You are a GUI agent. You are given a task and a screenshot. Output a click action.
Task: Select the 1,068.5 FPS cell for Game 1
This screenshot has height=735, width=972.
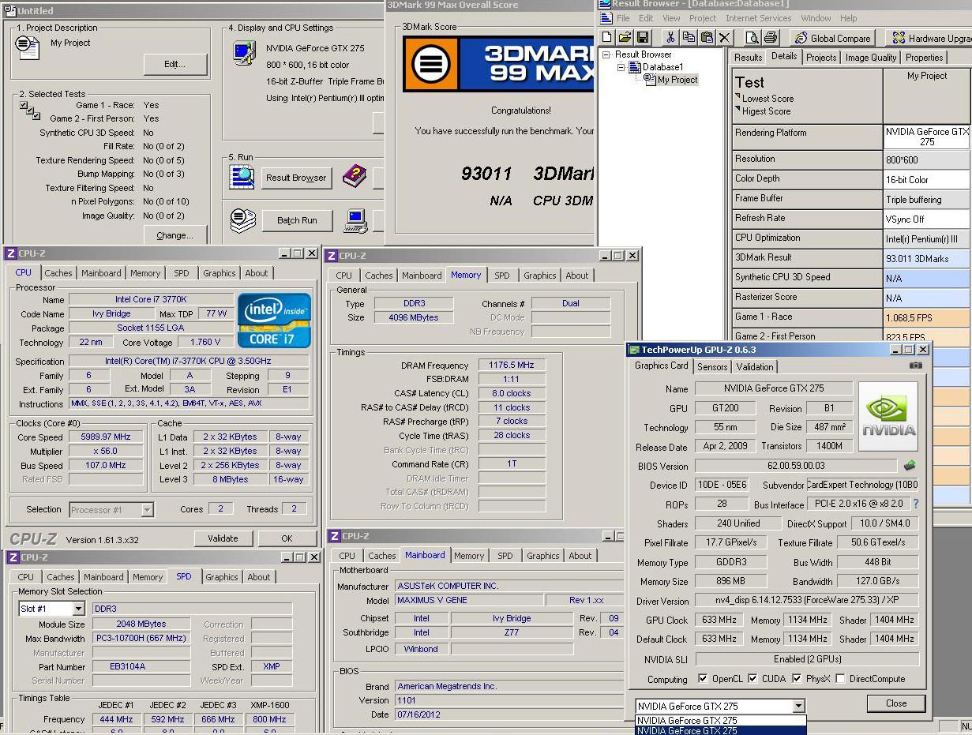(926, 317)
